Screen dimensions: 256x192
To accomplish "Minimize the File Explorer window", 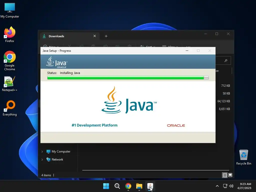I will point(205,34).
